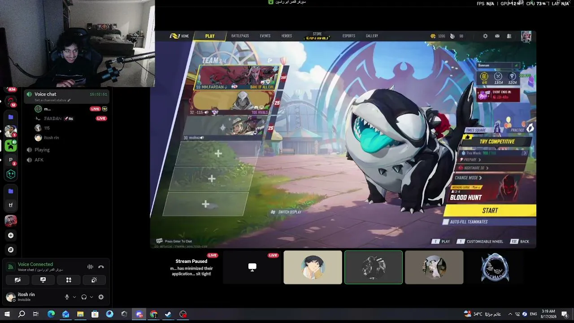The width and height of the screenshot is (574, 323).
Task: Open the 'tf' Discord server
Action: click(x=11, y=205)
